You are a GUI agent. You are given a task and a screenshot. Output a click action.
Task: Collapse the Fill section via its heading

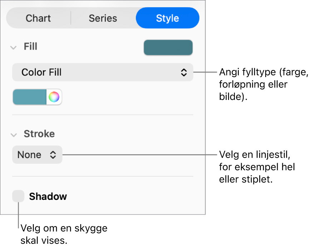coord(30,47)
